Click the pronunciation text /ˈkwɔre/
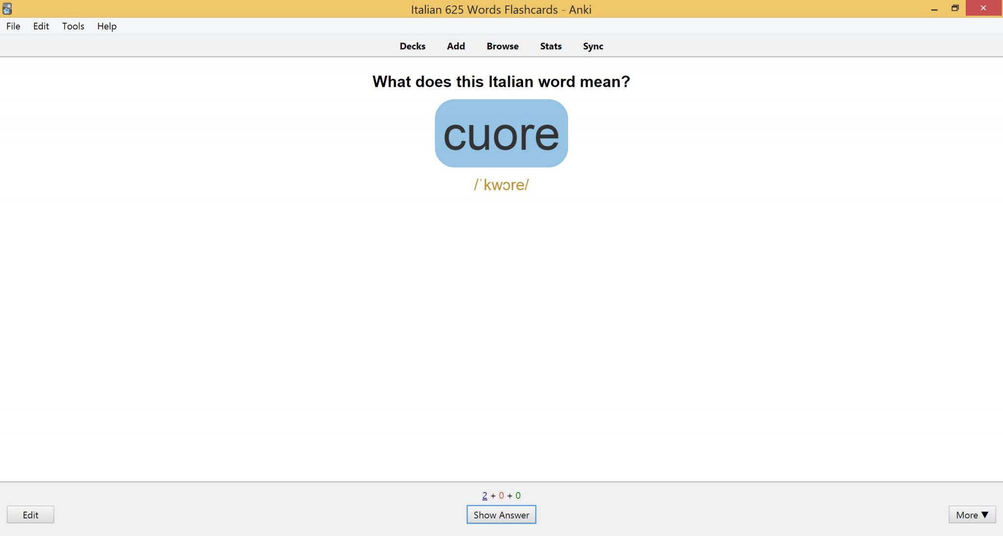1003x536 pixels. click(501, 185)
